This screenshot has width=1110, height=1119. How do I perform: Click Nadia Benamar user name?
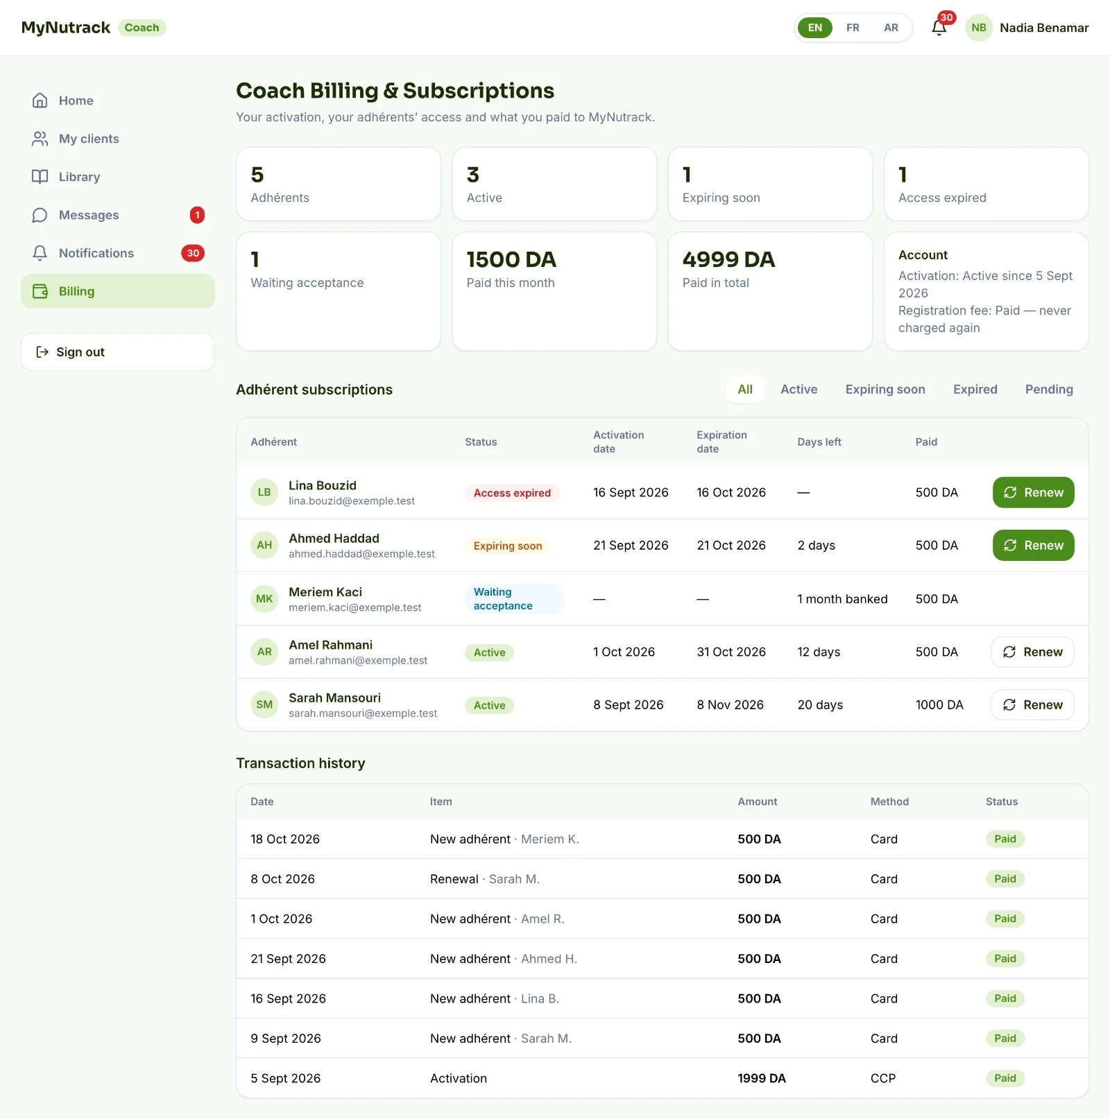click(x=1044, y=28)
